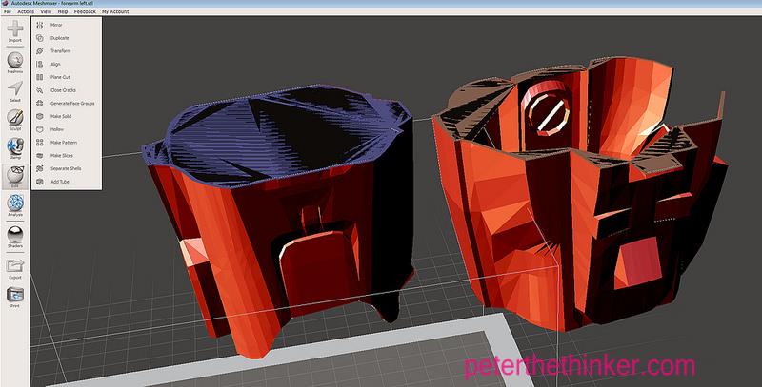Select Add Tube option
The image size is (762, 387).
coord(67,182)
